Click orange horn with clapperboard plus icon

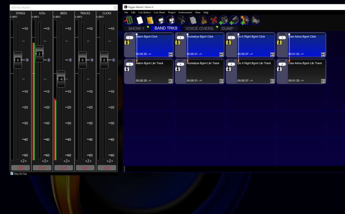pyautogui.click(x=245, y=20)
